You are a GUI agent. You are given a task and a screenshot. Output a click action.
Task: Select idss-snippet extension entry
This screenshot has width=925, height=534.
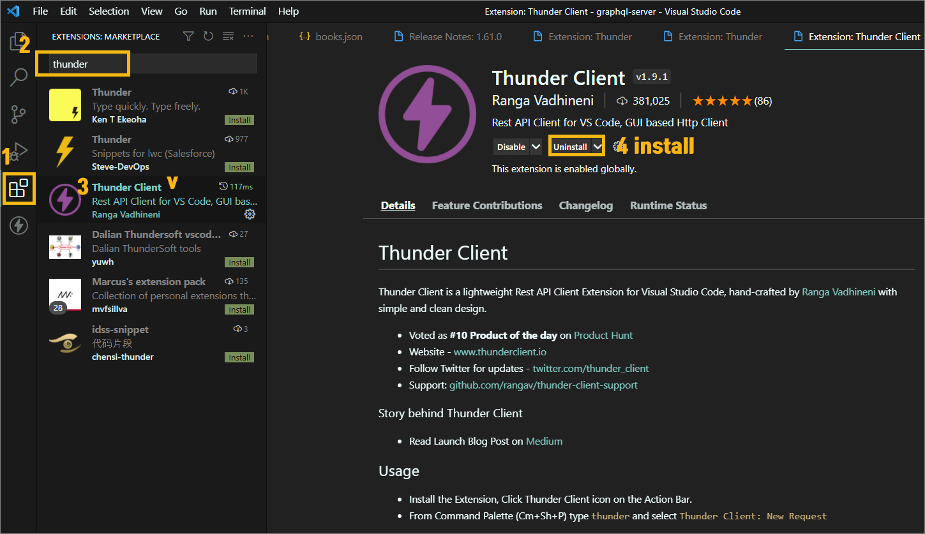[x=152, y=343]
